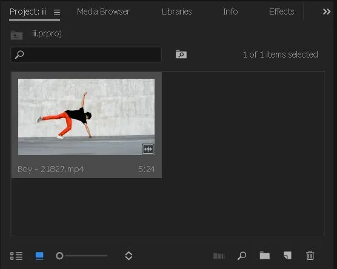This screenshot has width=337, height=269.
Task: Open the Project panel menu icon
Action: (57, 12)
